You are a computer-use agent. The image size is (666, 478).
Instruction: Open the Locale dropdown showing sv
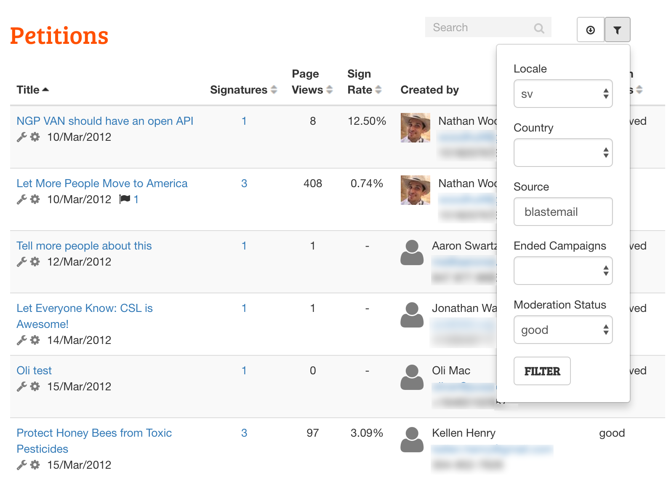563,94
